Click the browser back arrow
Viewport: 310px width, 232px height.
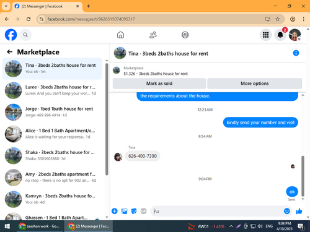7,19
